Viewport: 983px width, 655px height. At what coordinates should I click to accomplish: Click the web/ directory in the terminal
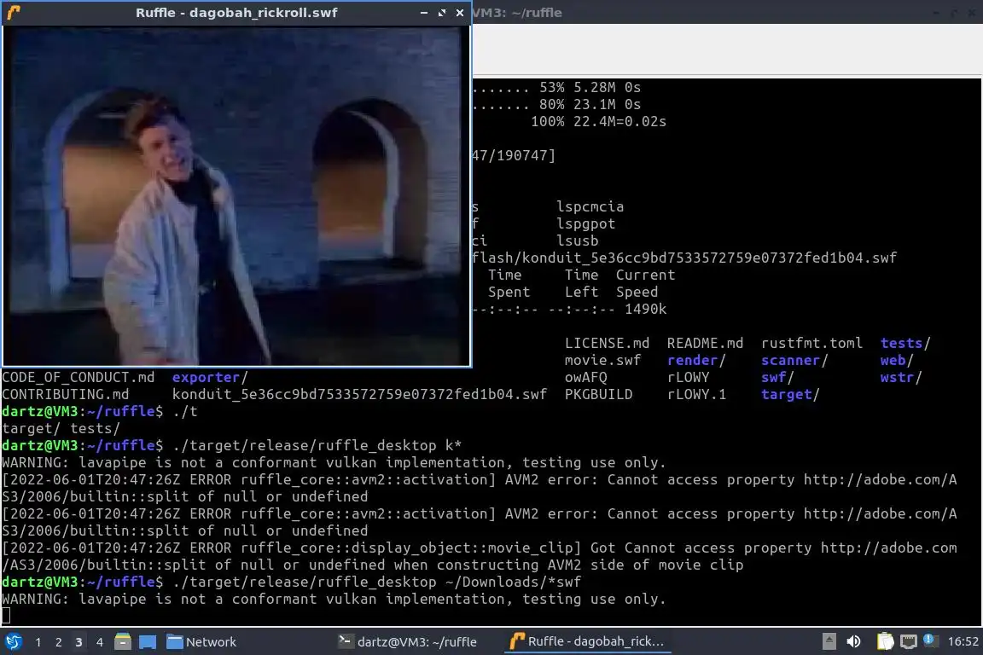(x=897, y=361)
